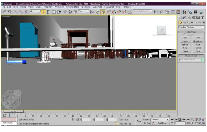Viewport: 207px width, 132px height.
Task: Open the Rendering menu
Action: pos(86,7)
